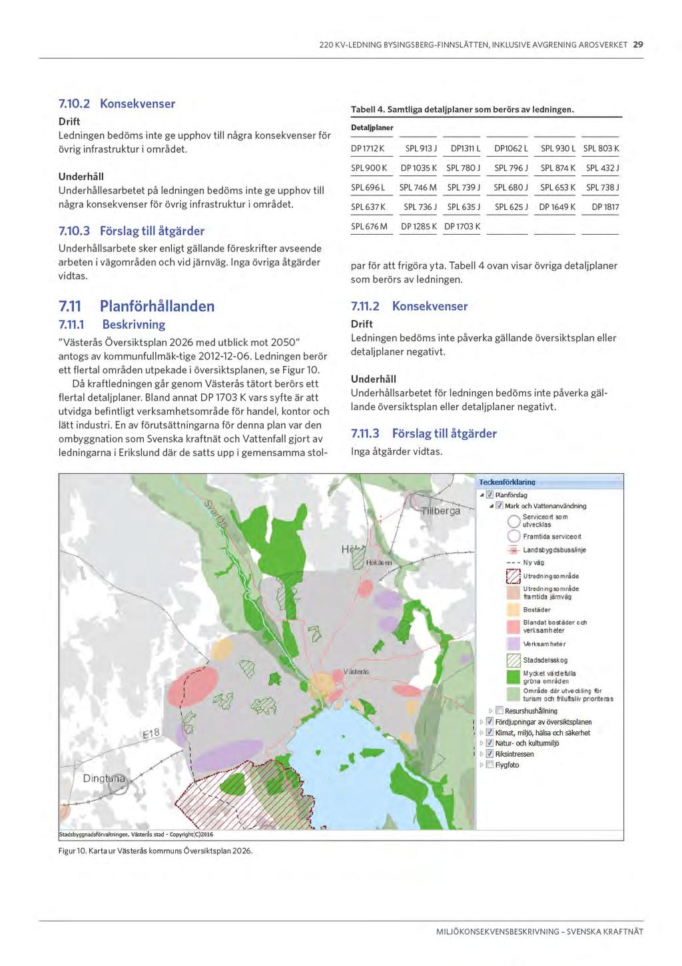Click the Landsbygdsbusslinje legend symbol
Screen dimensions: 682x966
513,550
